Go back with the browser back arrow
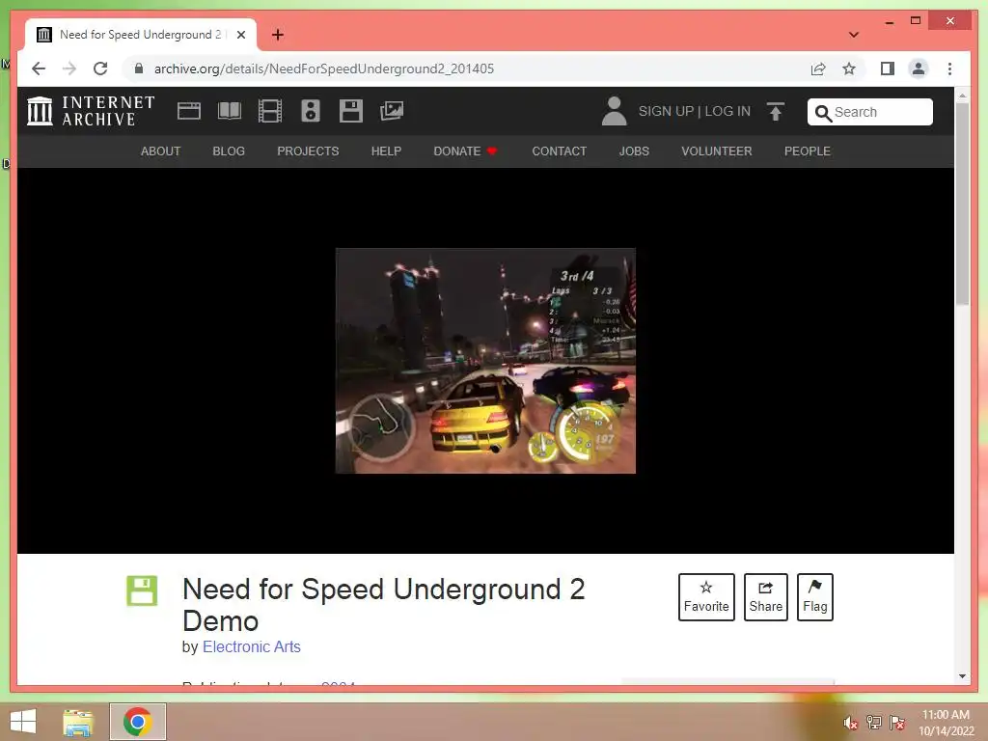This screenshot has height=741, width=988. tap(39, 69)
